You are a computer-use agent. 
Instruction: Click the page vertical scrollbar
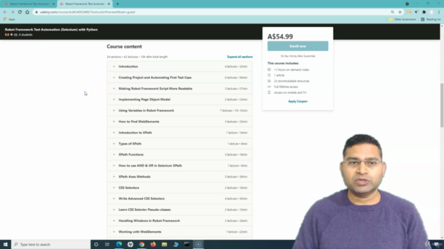(x=442, y=105)
